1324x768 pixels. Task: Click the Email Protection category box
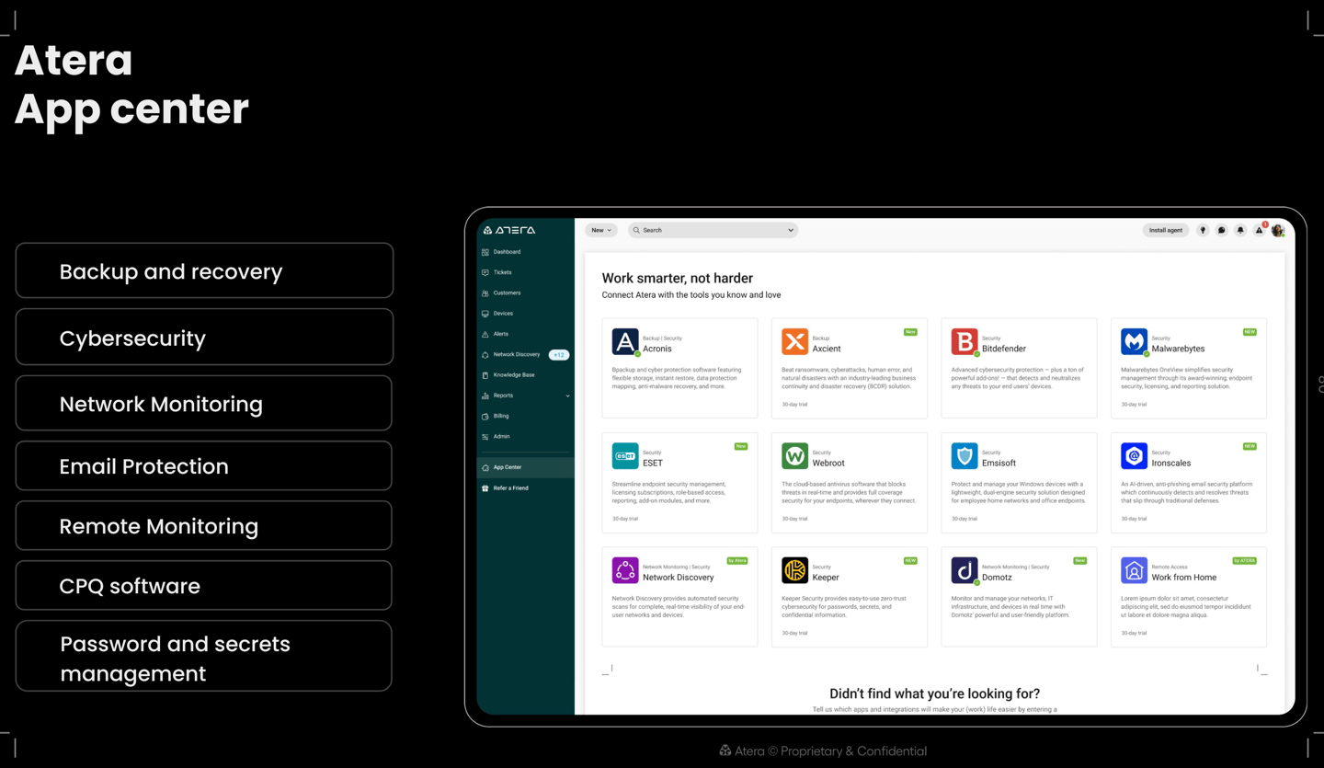204,465
